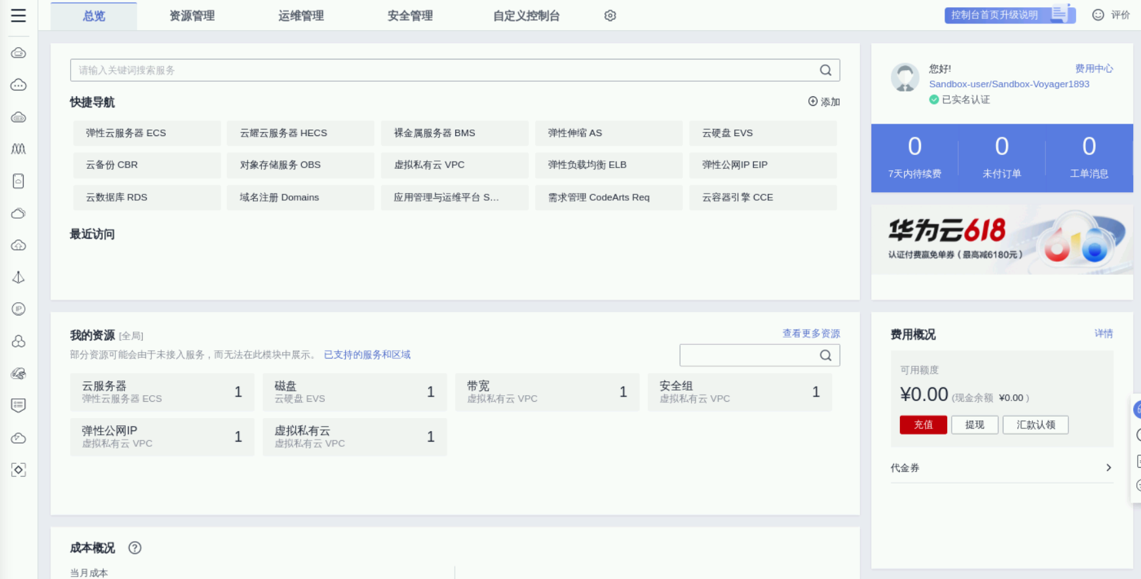Focus the my-resources search field
Image resolution: width=1141 pixels, height=579 pixels.
759,355
